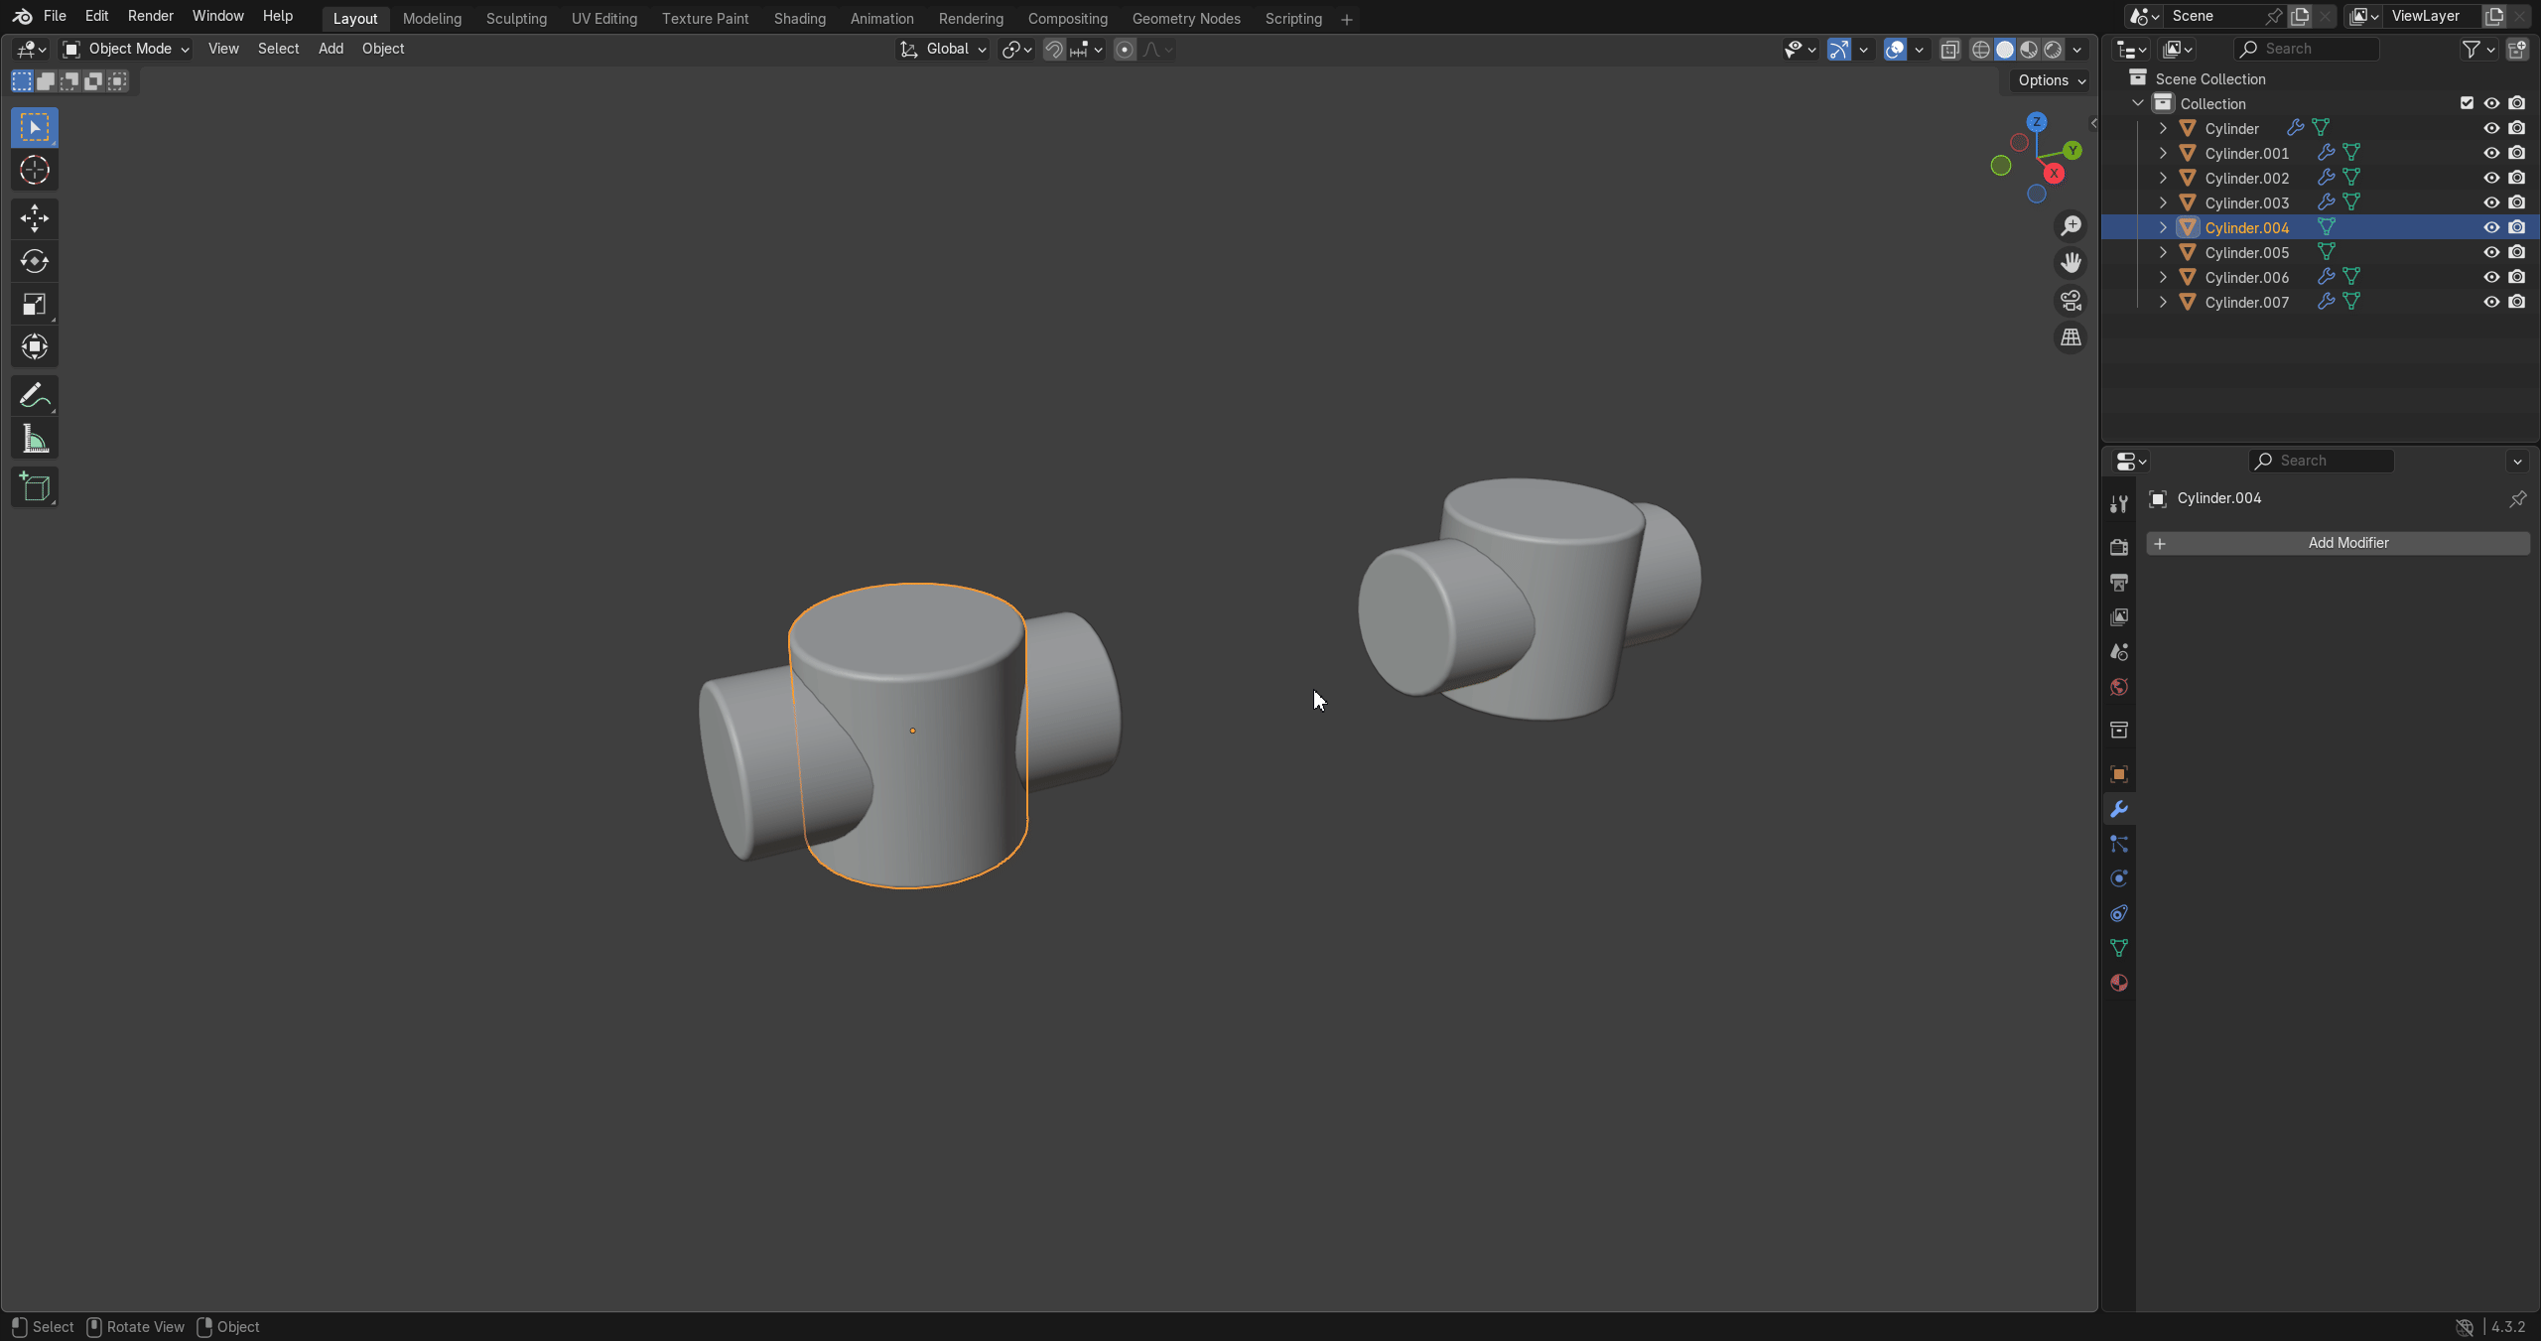Switch orthographic/perspective view grid icon
The height and width of the screenshot is (1341, 2541).
[2071, 338]
